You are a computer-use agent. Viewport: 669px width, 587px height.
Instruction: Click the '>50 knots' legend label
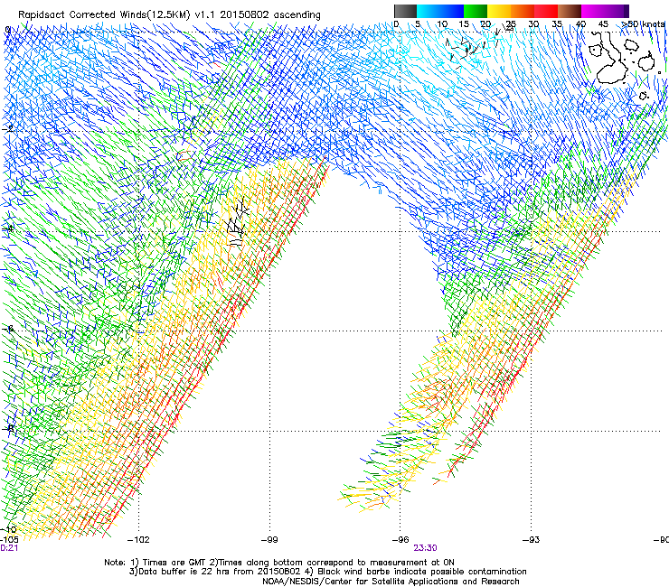644,24
